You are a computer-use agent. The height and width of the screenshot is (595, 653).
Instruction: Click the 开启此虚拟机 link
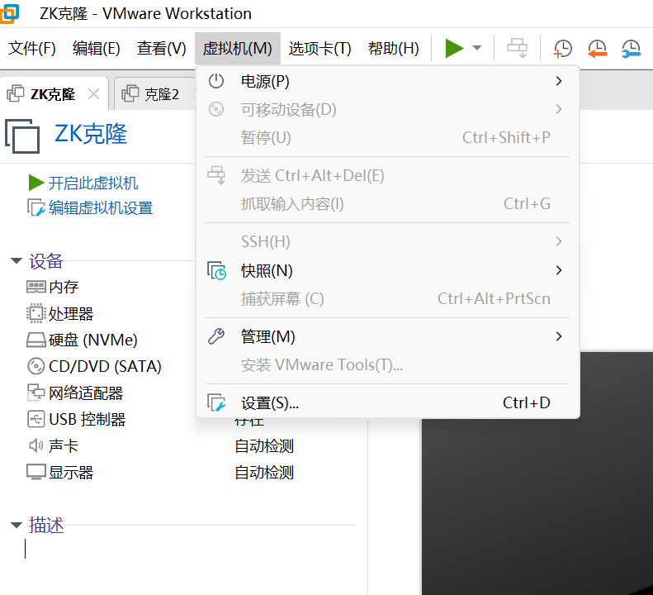click(x=92, y=183)
